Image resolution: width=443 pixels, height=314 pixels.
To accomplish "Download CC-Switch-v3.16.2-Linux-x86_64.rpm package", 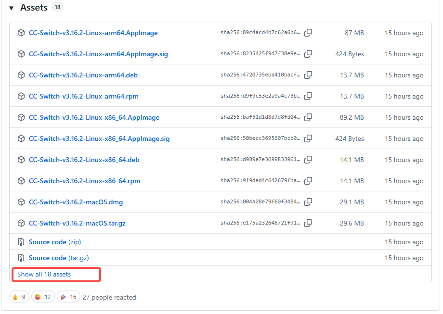I will 84,181.
